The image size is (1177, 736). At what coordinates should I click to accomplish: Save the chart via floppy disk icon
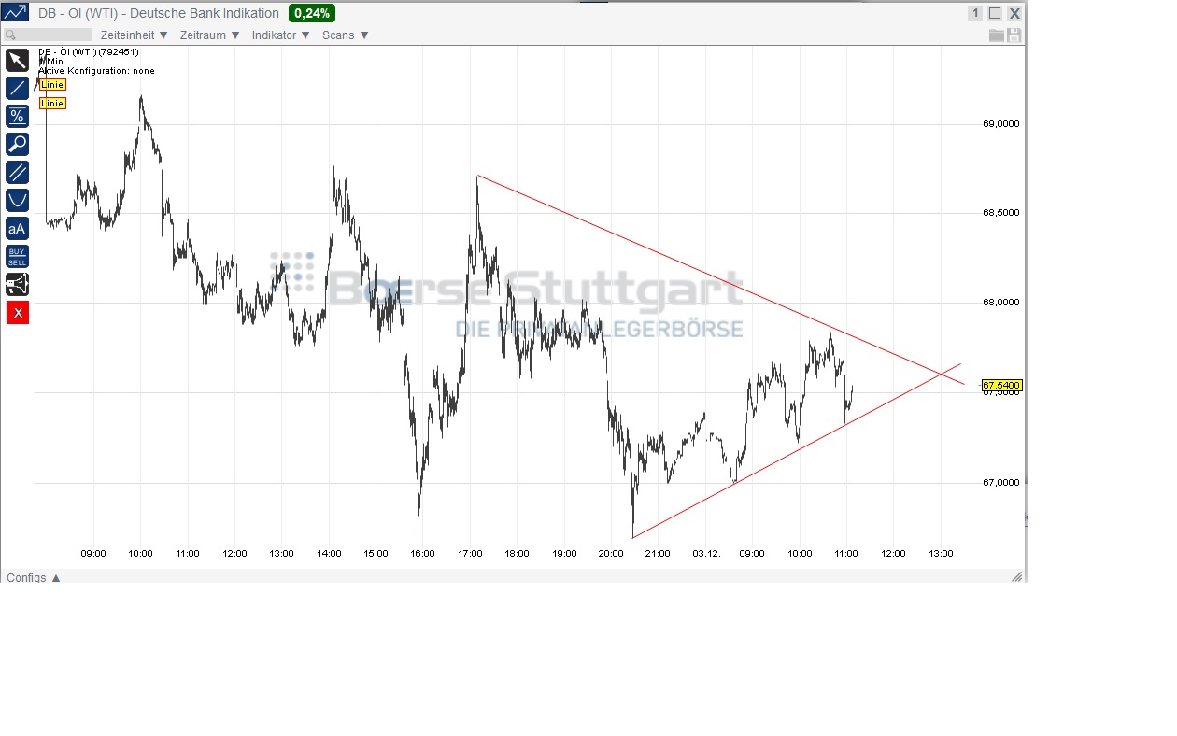click(1014, 35)
